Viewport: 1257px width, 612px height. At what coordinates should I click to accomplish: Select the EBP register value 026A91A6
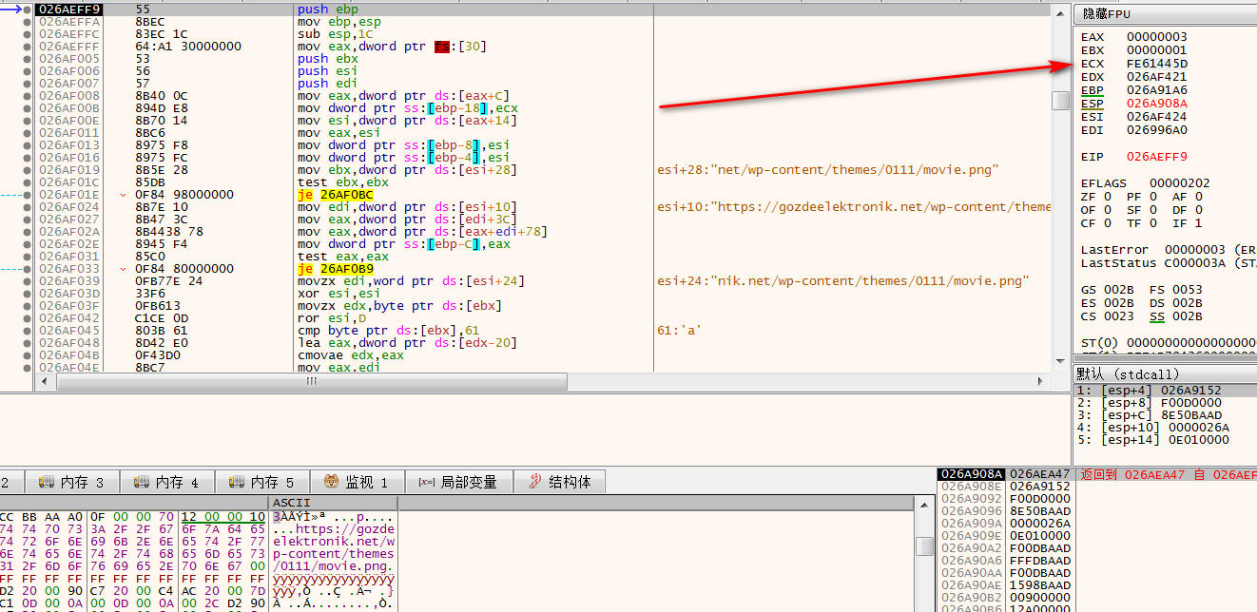pos(1157,90)
